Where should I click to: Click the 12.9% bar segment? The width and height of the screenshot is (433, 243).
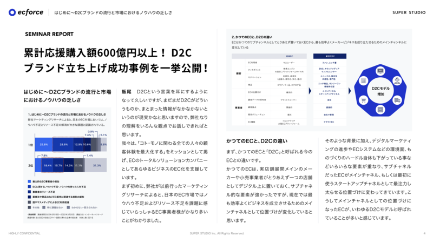pos(78,144)
